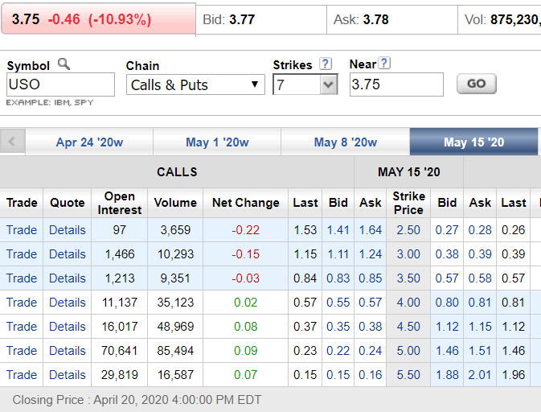Click the Strikes help question mark icon
The width and height of the screenshot is (541, 412).
(x=325, y=64)
